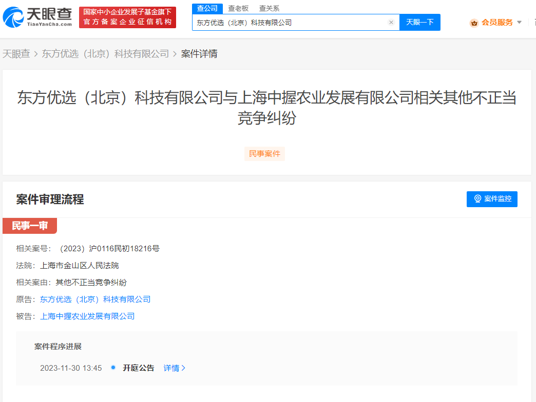
Task: Click the member service crown icon
Action: (x=474, y=23)
